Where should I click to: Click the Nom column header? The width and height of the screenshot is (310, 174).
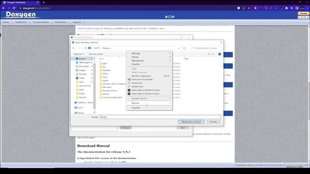101,59
